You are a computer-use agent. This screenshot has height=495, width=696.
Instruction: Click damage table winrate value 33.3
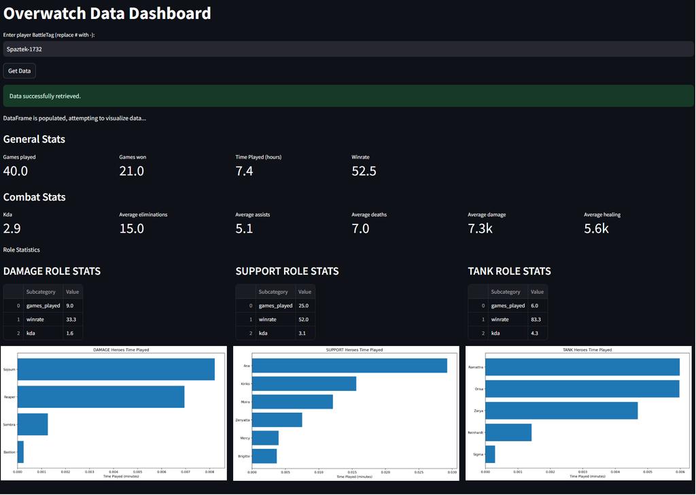pyautogui.click(x=73, y=320)
